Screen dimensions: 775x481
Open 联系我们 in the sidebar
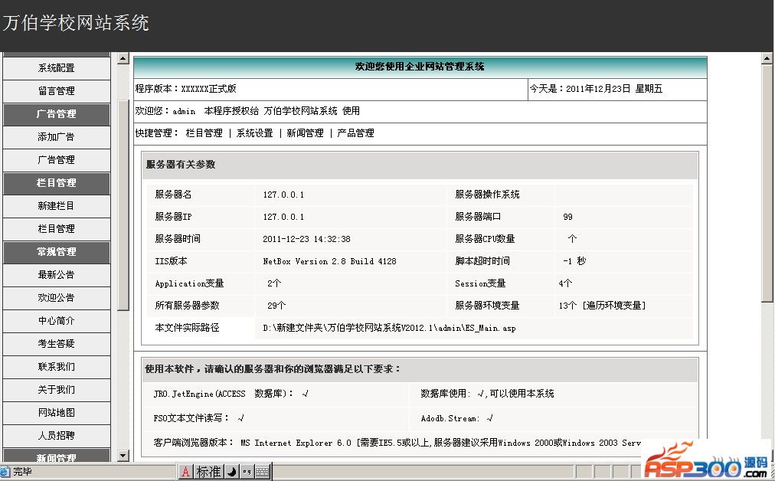click(x=57, y=367)
